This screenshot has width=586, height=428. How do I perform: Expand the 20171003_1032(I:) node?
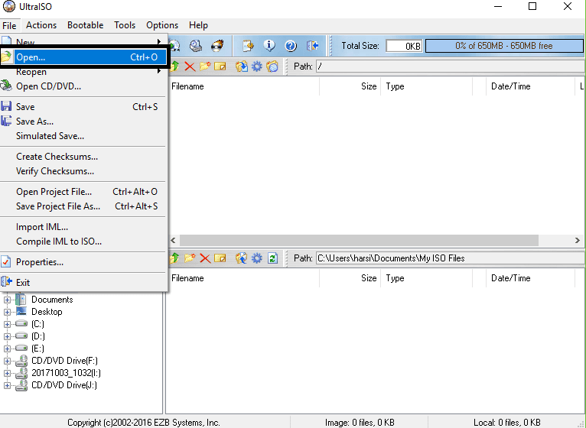7,373
